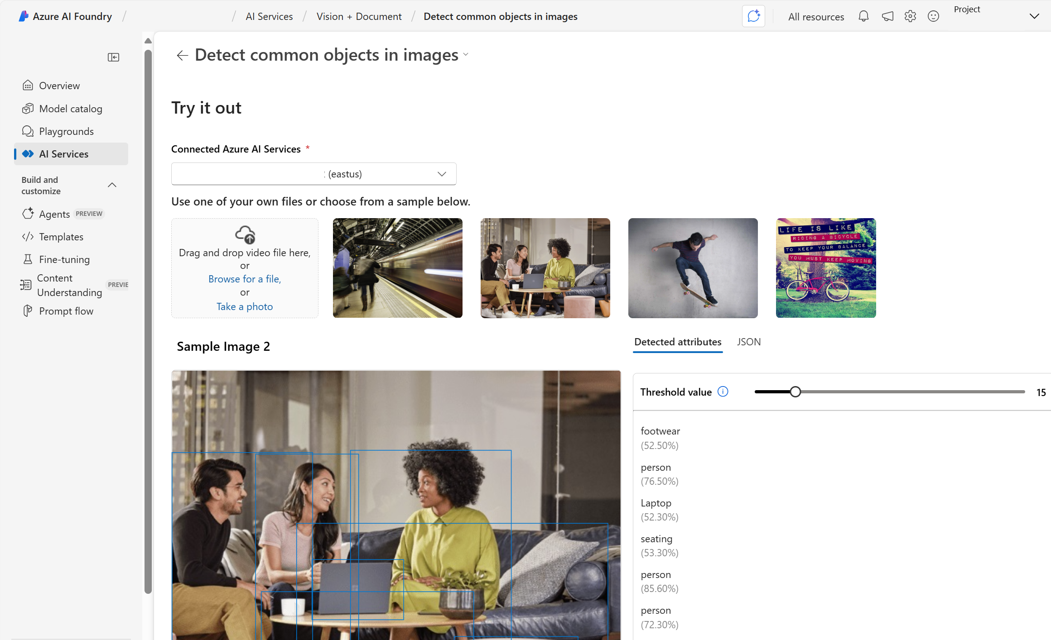Select the subway train sample image
1051x640 pixels.
[x=397, y=268]
